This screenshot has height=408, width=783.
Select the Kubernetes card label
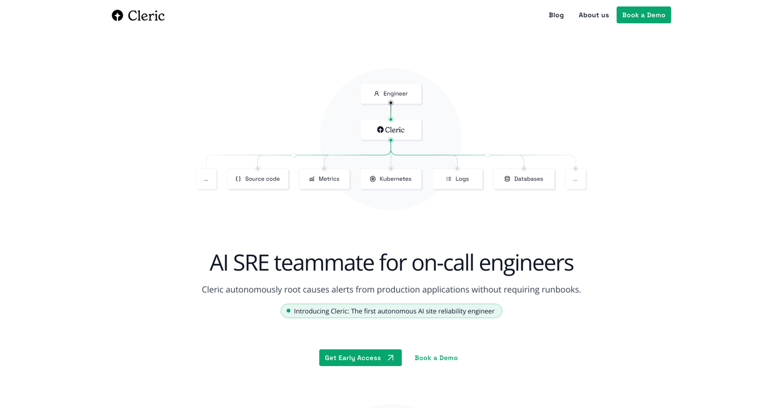(x=395, y=179)
